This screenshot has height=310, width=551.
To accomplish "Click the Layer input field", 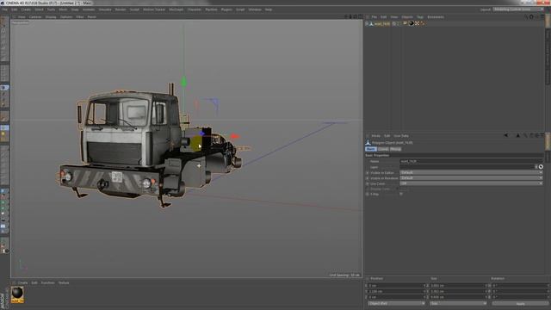I will tap(468, 167).
